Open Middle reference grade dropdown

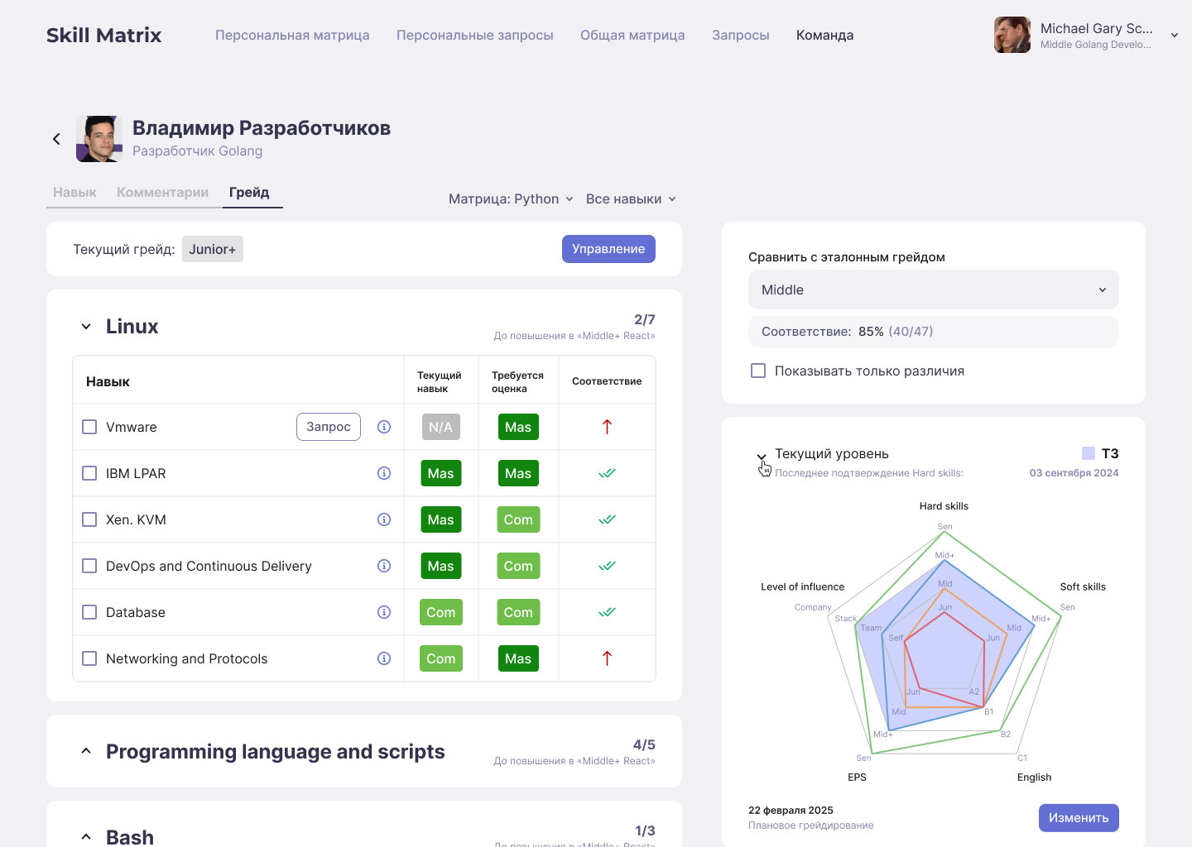[x=934, y=290]
